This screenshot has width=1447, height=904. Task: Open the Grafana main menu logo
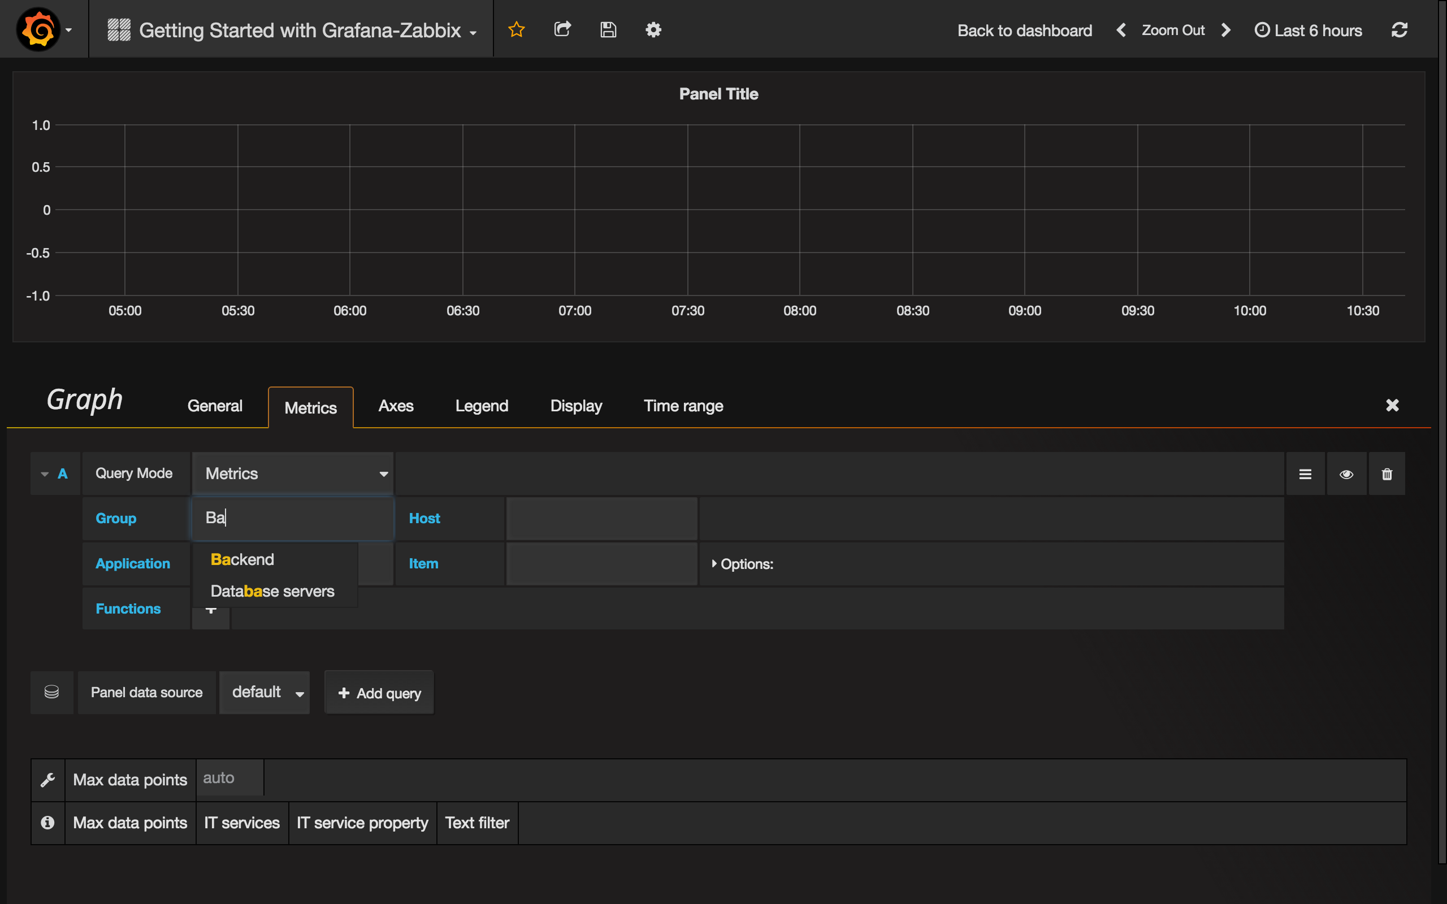point(37,29)
